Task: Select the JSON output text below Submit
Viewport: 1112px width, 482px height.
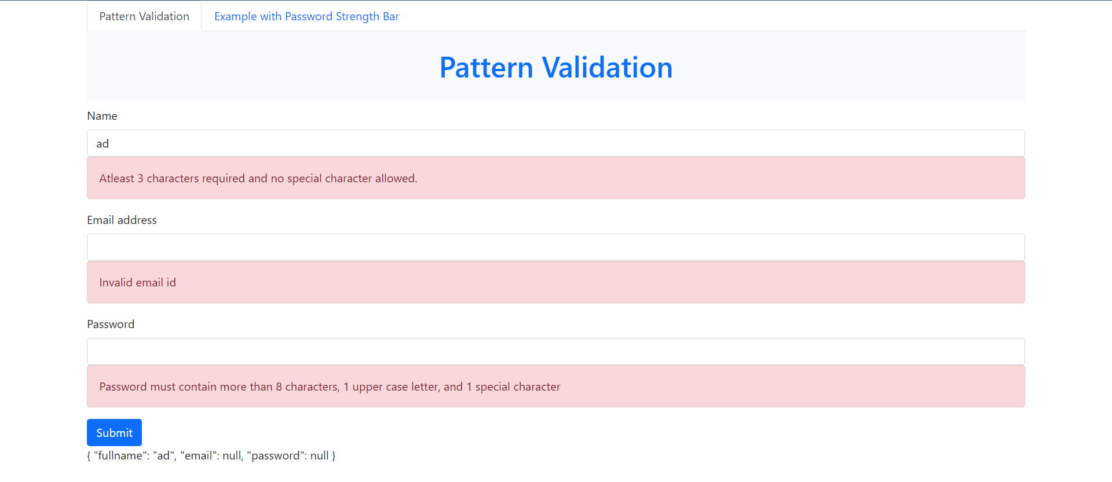Action: [x=211, y=455]
